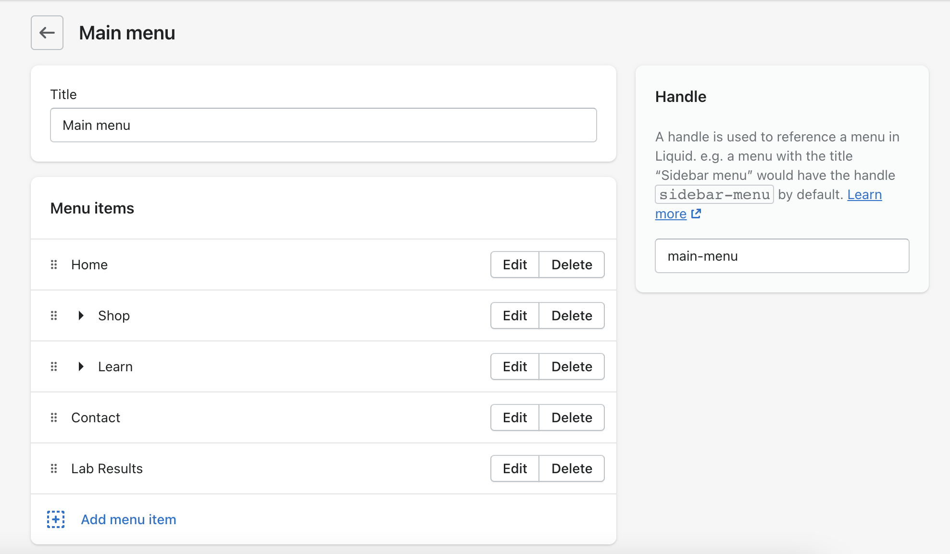Edit the Contact menu item
The width and height of the screenshot is (950, 554).
[x=514, y=417]
